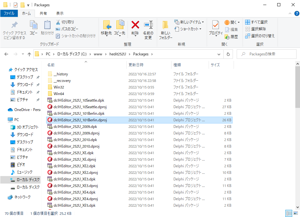Image resolution: width=300 pixels, height=217 pixels.
Task: Open the address bar history dropdown arrow
Action: point(220,54)
